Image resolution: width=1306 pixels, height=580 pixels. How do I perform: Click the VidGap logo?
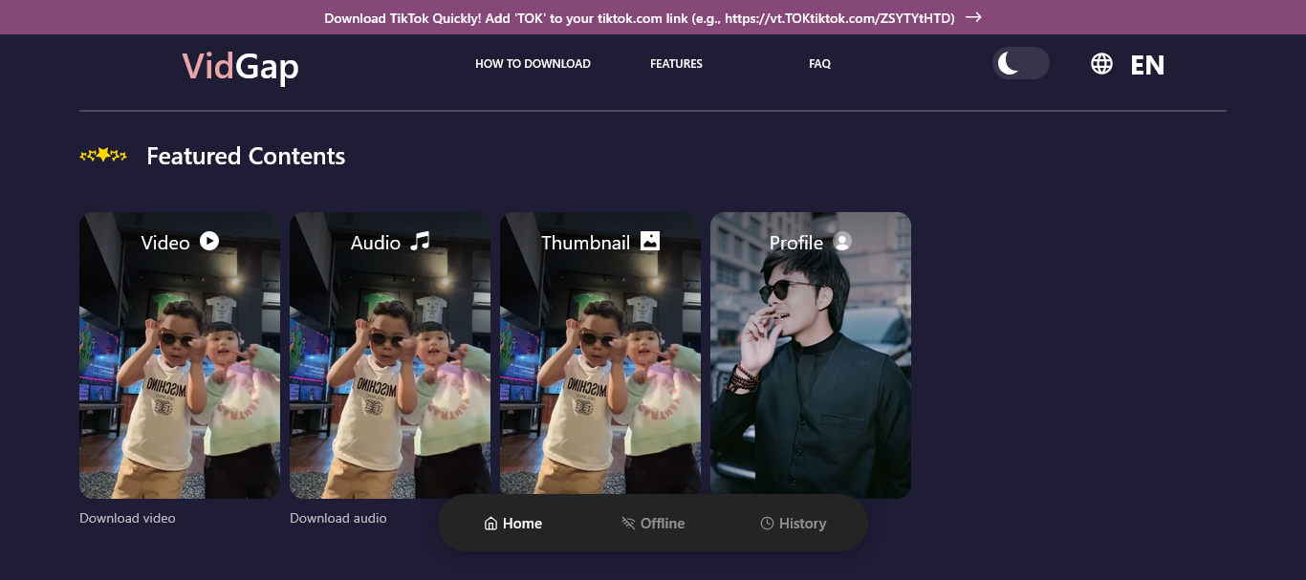coord(240,67)
